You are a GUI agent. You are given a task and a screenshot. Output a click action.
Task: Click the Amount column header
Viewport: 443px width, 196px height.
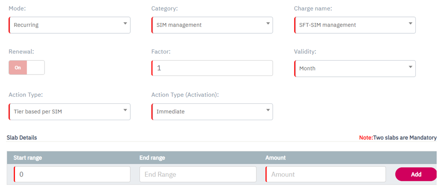(275, 158)
